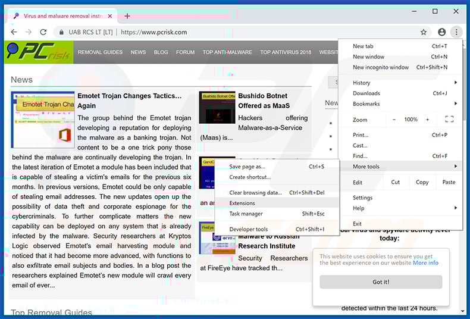
Task: Open Task manager from the submenu
Action: [277, 214]
